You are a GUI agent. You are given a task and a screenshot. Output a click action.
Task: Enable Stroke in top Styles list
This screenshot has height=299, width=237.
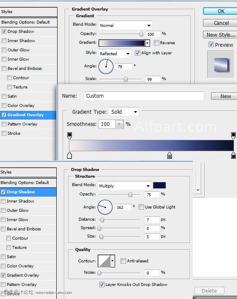[4, 133]
